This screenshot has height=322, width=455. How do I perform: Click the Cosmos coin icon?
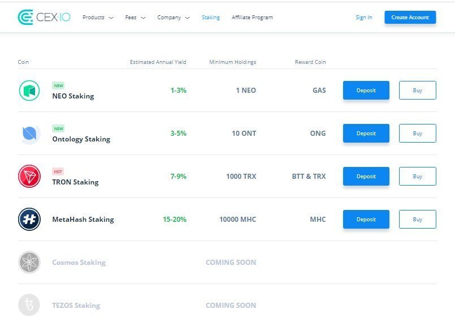click(29, 263)
